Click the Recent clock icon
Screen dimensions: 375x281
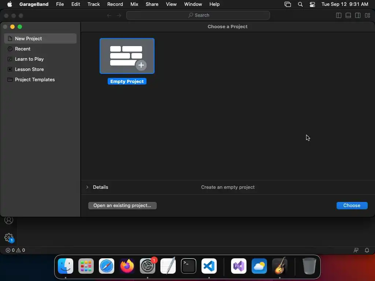[10, 49]
